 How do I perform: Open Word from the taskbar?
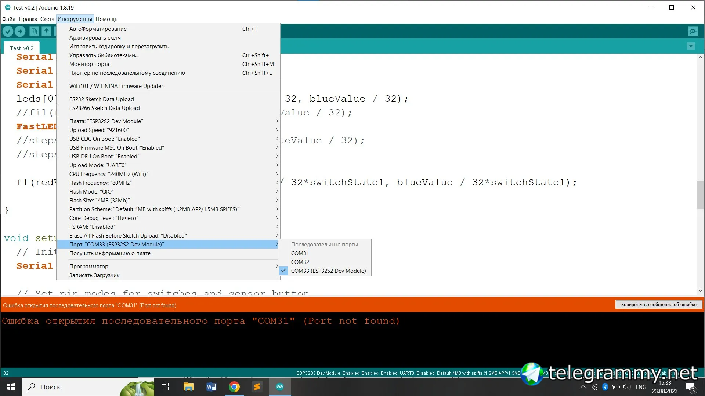point(211,387)
